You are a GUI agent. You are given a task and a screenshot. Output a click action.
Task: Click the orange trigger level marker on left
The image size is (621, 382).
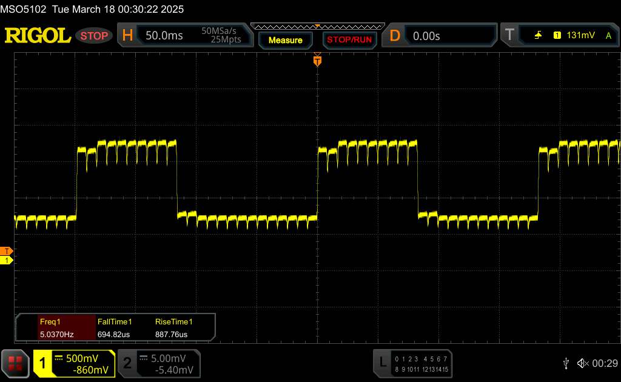(6, 251)
